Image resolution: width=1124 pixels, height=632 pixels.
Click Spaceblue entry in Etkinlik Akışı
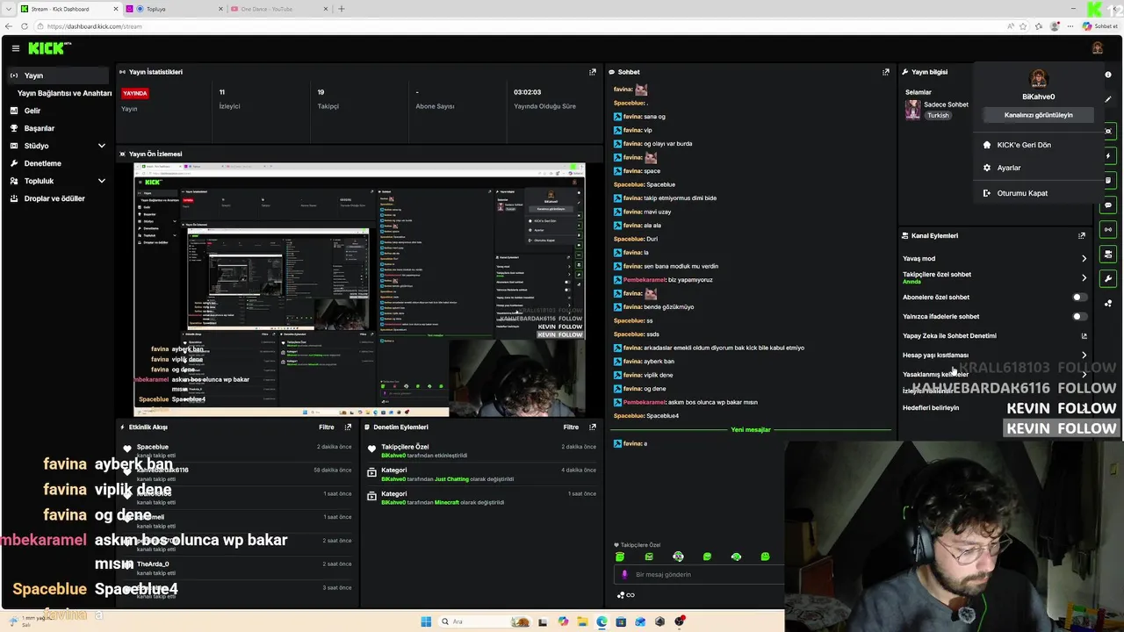click(x=236, y=449)
